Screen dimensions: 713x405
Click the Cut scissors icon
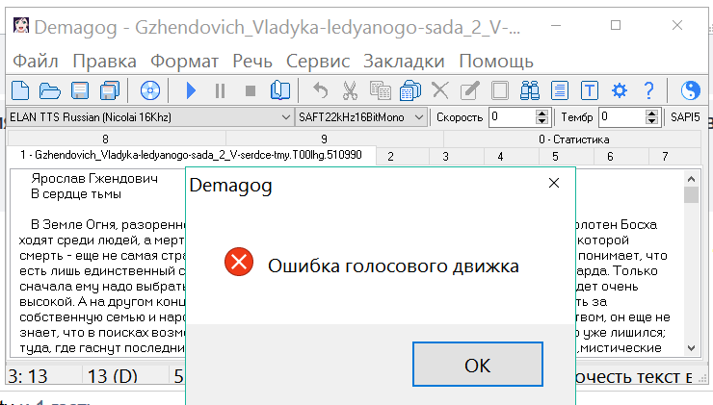click(x=350, y=90)
